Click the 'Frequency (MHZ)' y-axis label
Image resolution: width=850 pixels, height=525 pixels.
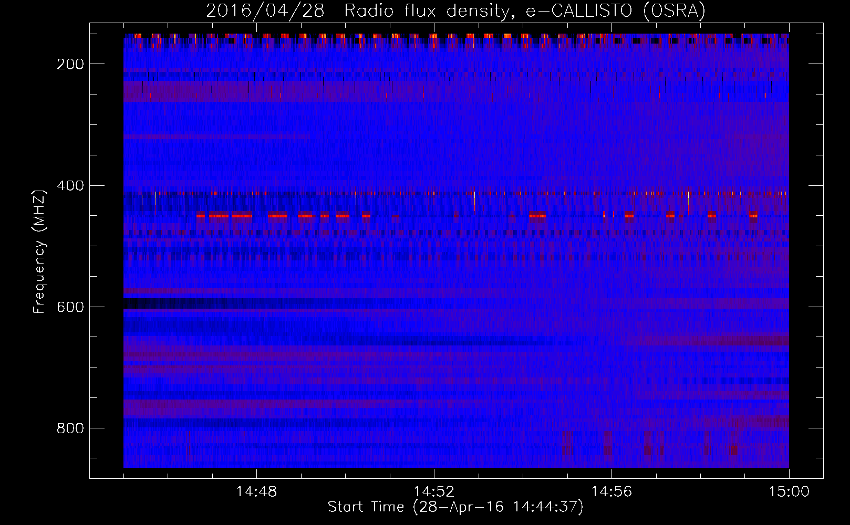(39, 251)
